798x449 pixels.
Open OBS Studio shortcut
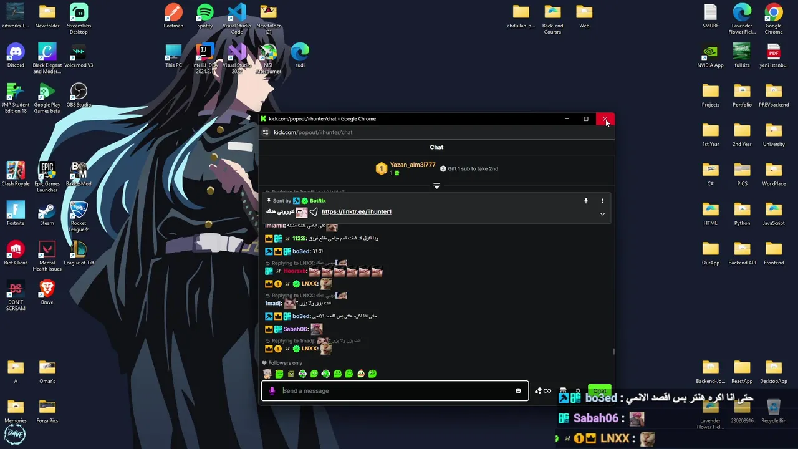79,95
